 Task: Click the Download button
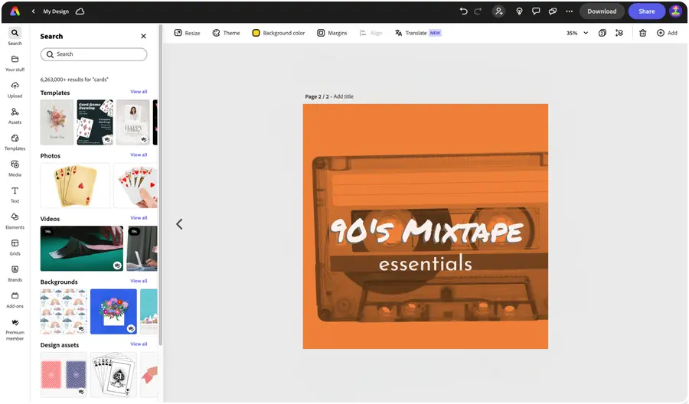pos(602,11)
